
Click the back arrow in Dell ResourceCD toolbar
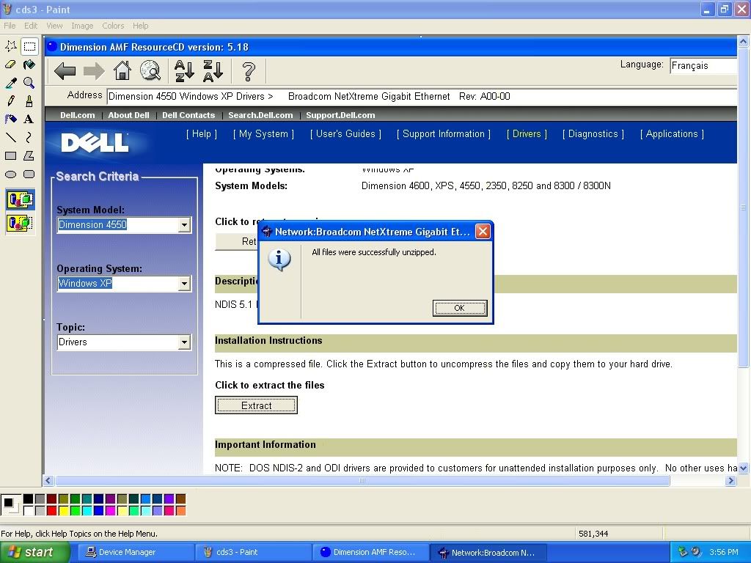point(65,71)
